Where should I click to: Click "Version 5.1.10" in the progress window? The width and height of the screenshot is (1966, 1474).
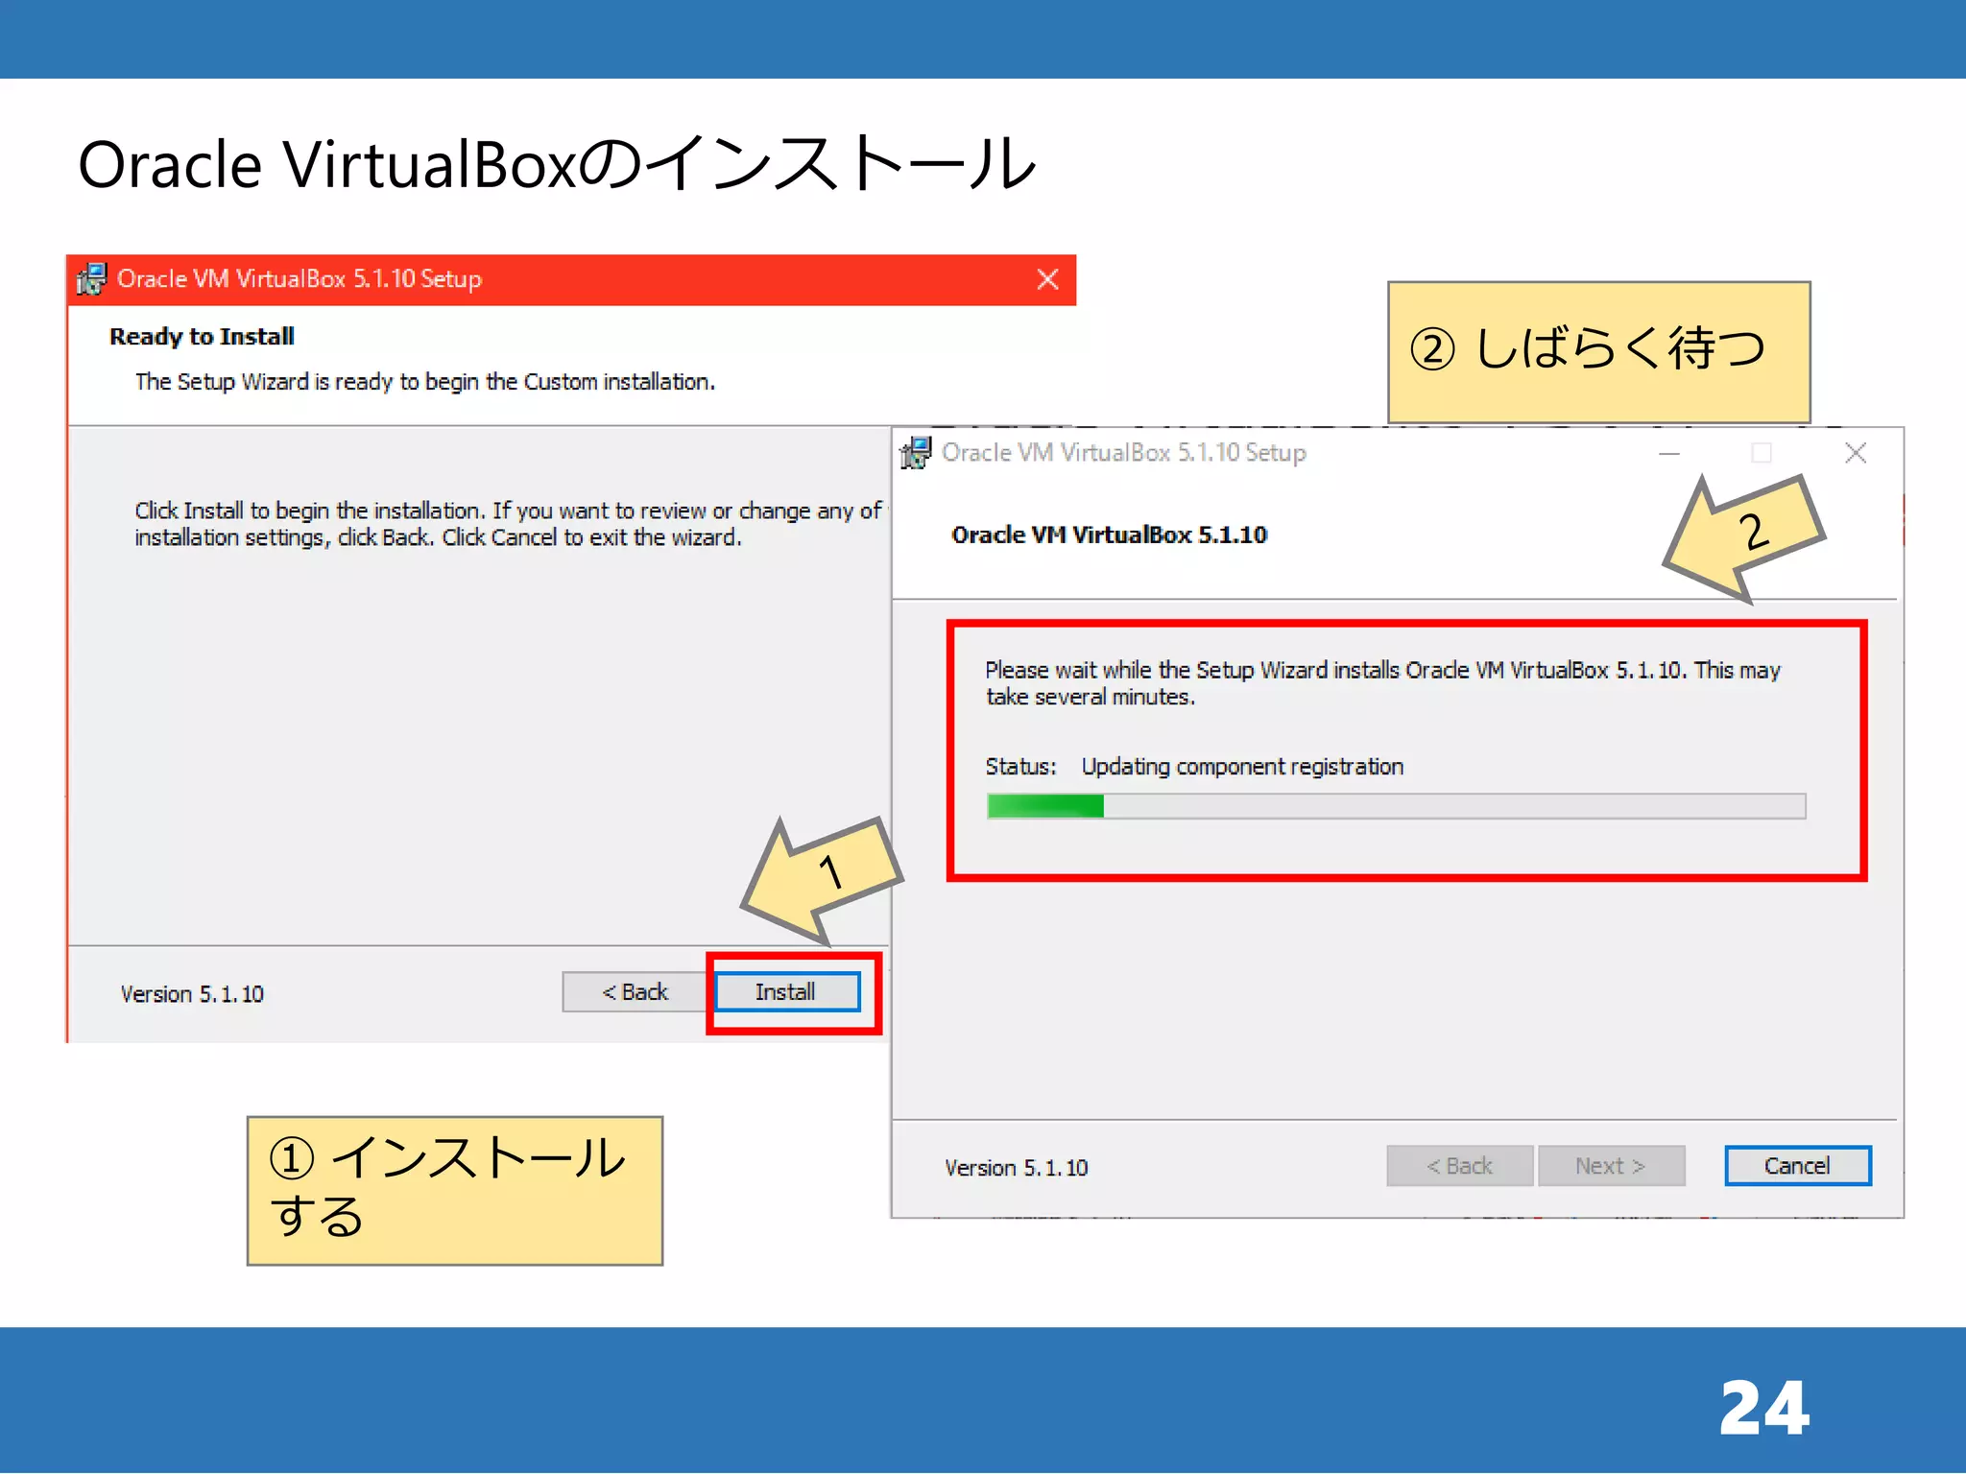pyautogui.click(x=1016, y=1168)
